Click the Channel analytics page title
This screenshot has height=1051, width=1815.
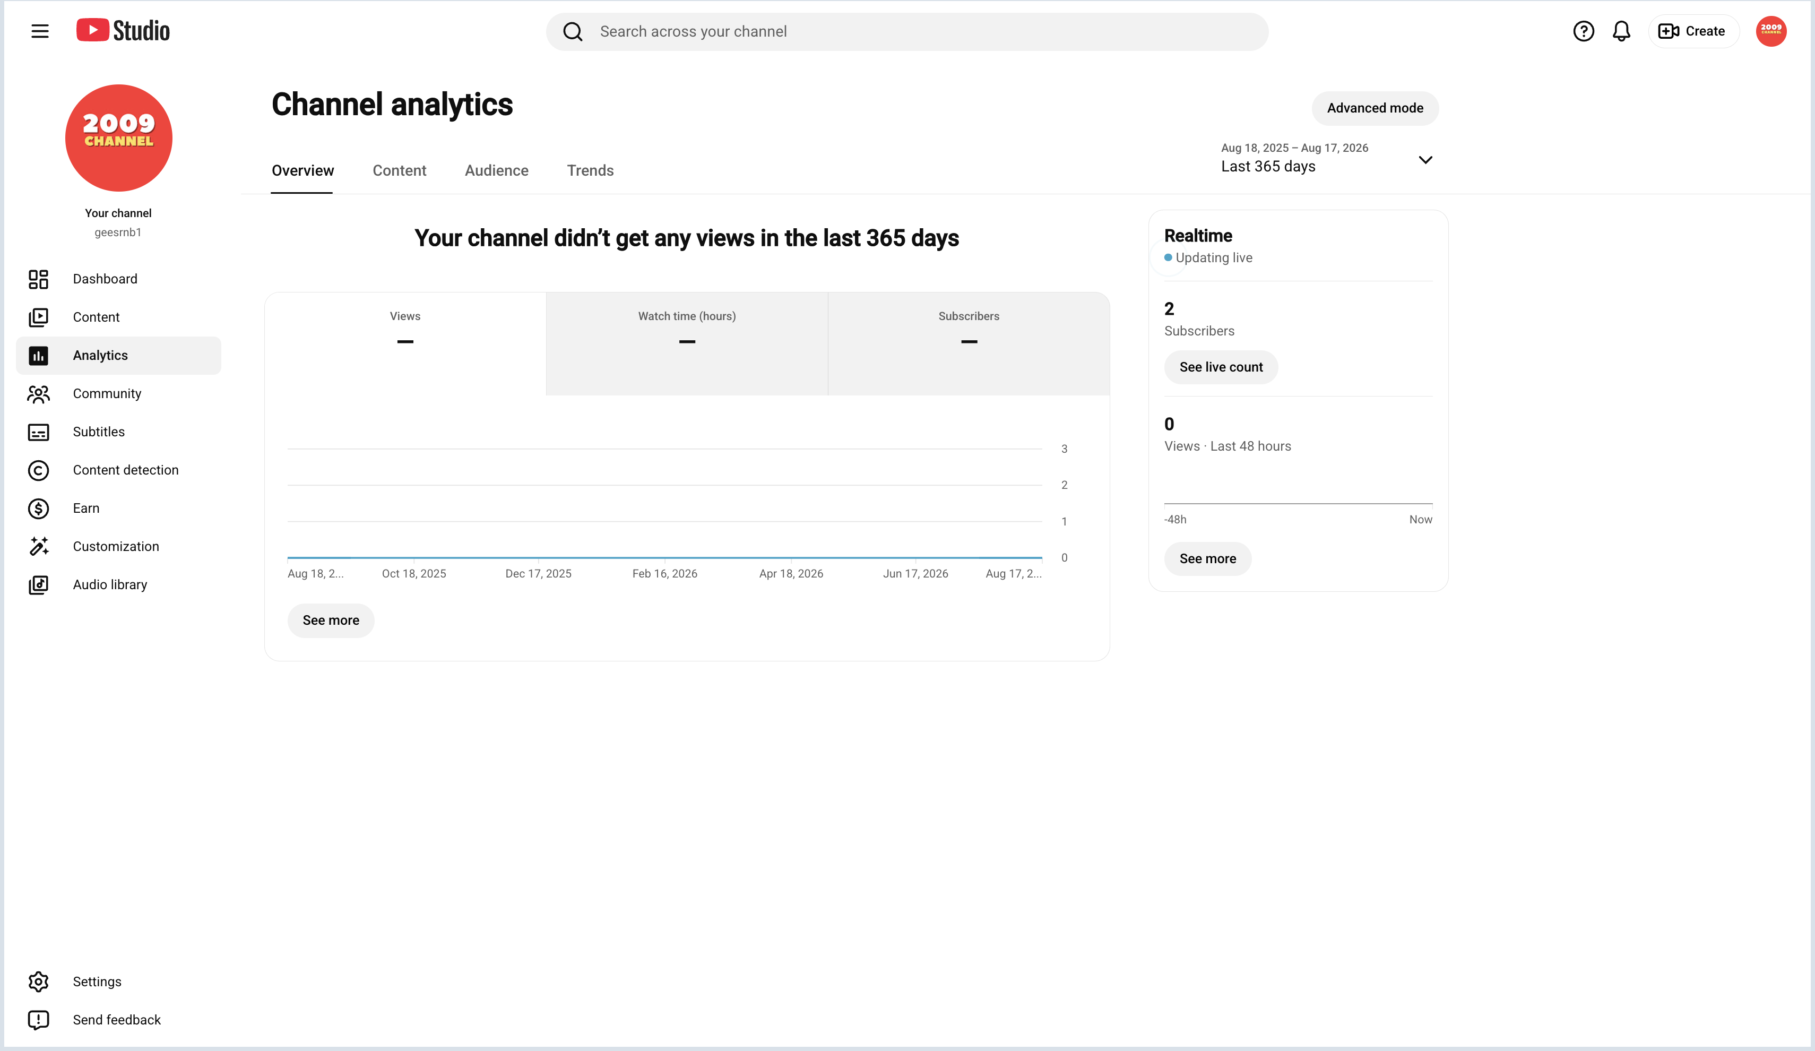[392, 105]
